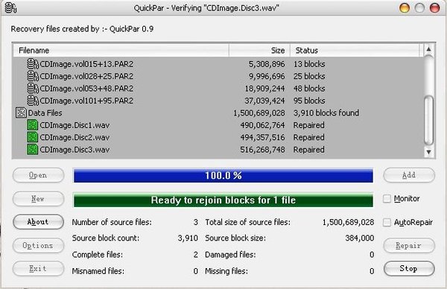Click the scrollbar down arrow in file list
Viewport: 447px width, 289px height.
coord(428,152)
